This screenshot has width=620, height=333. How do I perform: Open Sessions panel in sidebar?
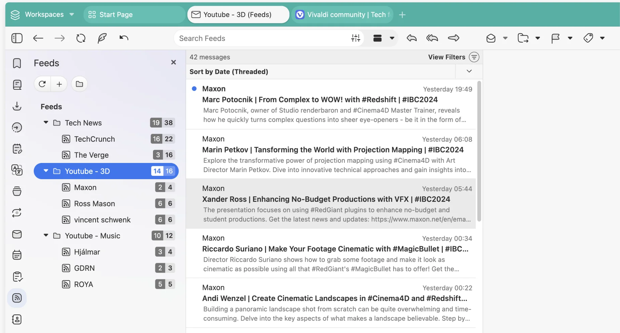pyautogui.click(x=17, y=213)
